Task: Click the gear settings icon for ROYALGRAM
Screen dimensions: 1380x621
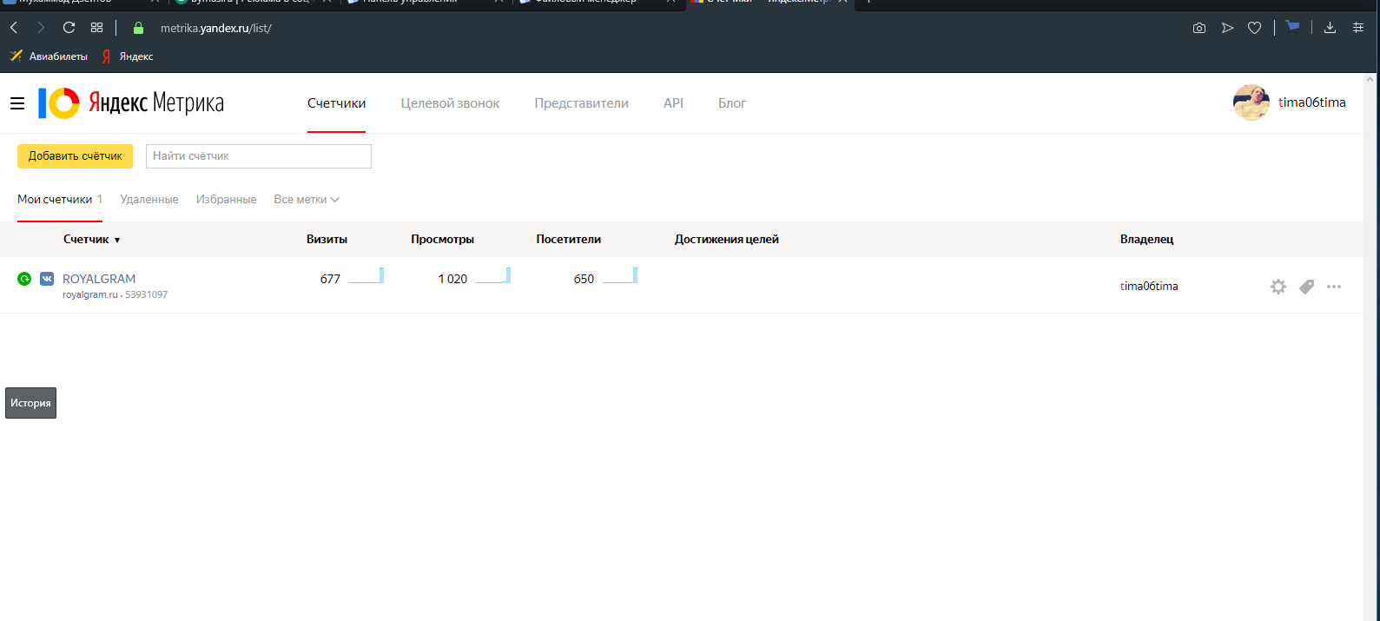Action: pos(1278,287)
